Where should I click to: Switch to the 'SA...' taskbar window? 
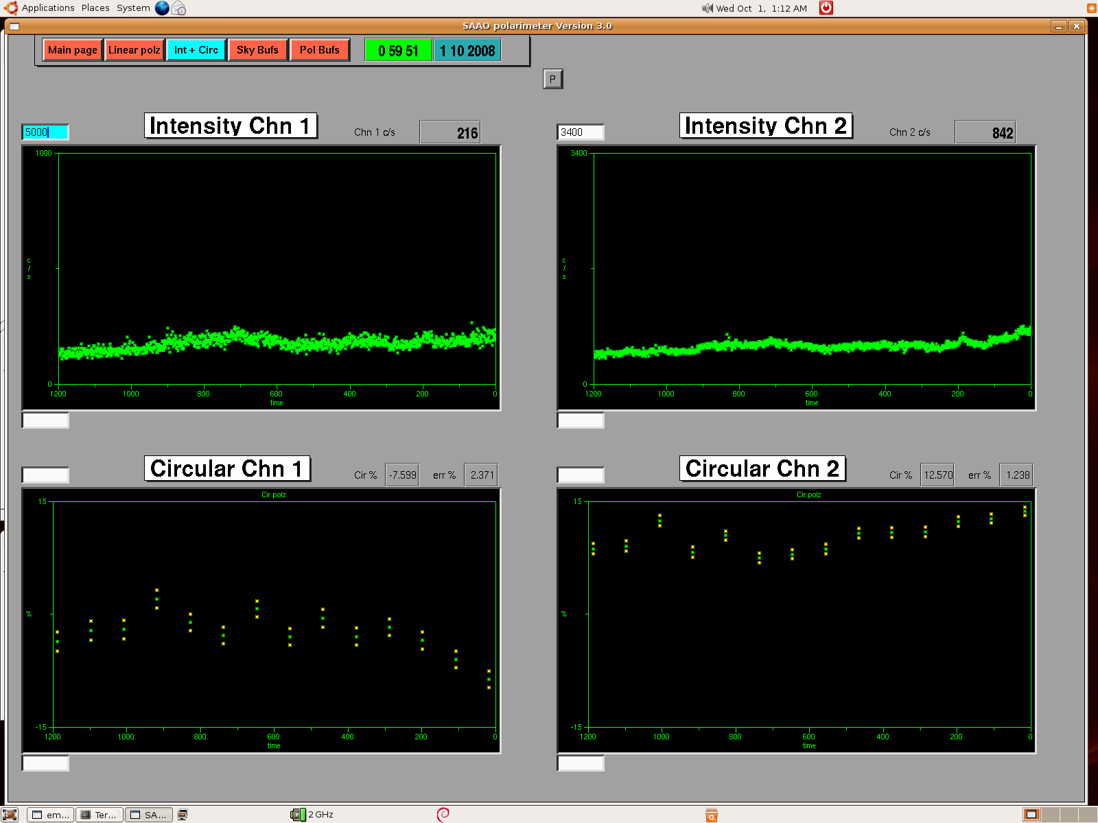tap(149, 815)
